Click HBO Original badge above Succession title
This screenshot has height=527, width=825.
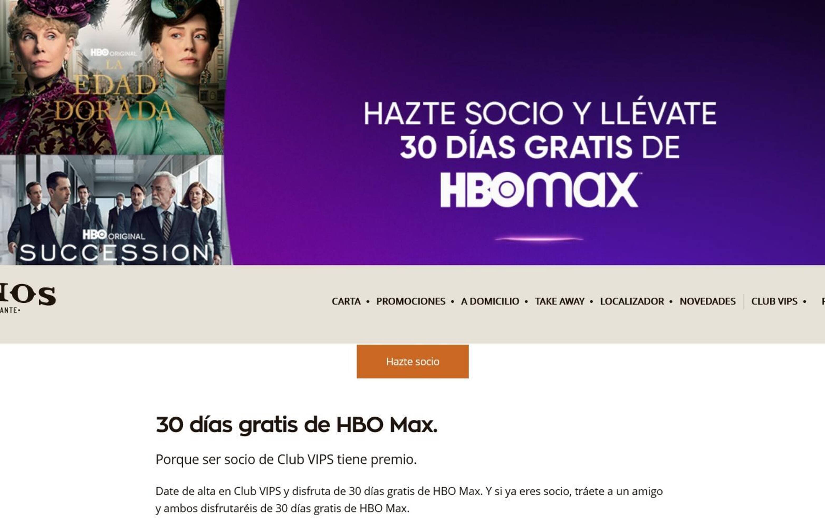click(114, 235)
